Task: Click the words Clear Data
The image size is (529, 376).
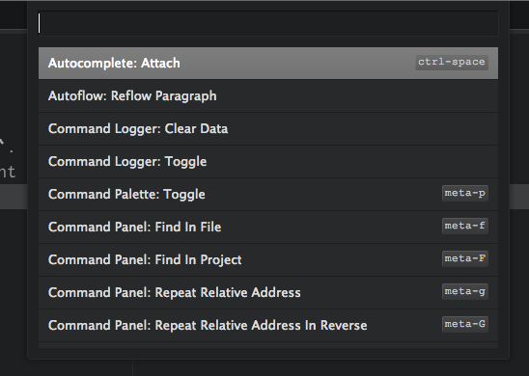Action: tap(196, 128)
